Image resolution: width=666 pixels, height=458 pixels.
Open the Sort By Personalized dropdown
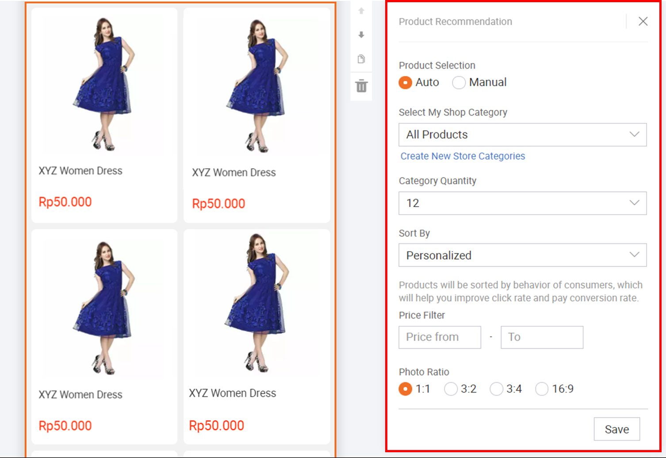pyautogui.click(x=522, y=255)
